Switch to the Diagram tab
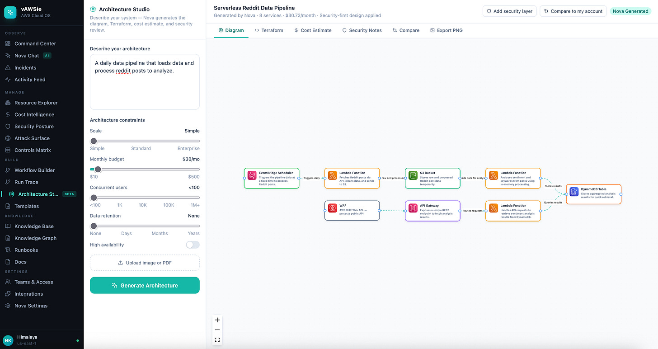This screenshot has height=349, width=658. pyautogui.click(x=231, y=30)
